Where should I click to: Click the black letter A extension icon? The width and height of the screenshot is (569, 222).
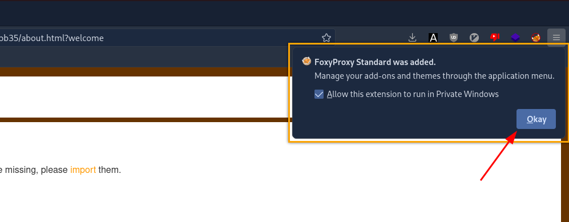tap(433, 37)
